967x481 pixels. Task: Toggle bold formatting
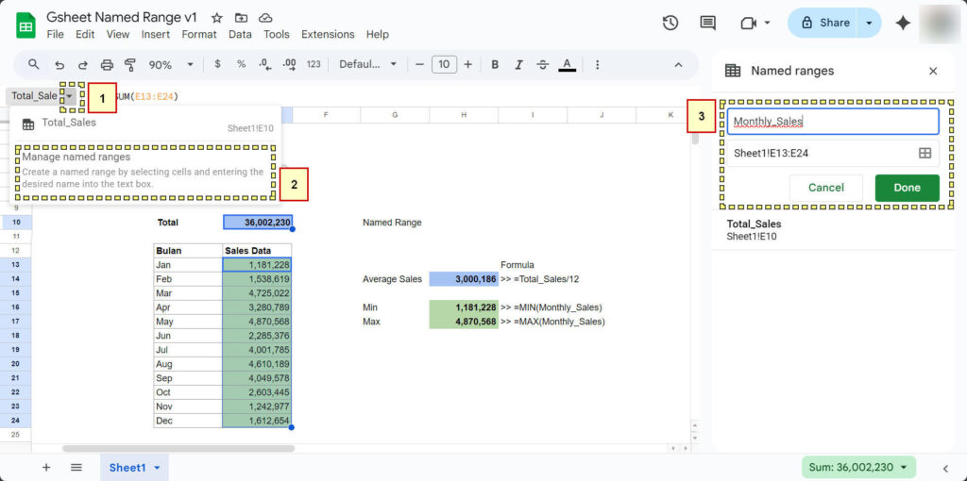[x=495, y=64]
